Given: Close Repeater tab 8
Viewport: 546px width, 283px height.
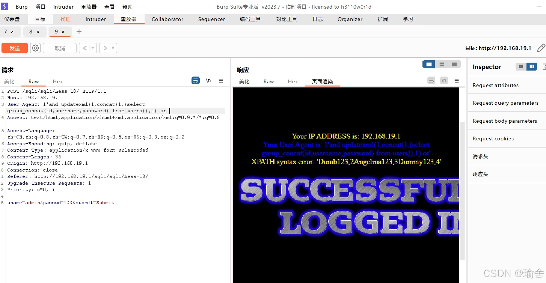Looking at the screenshot, I should pyautogui.click(x=38, y=32).
